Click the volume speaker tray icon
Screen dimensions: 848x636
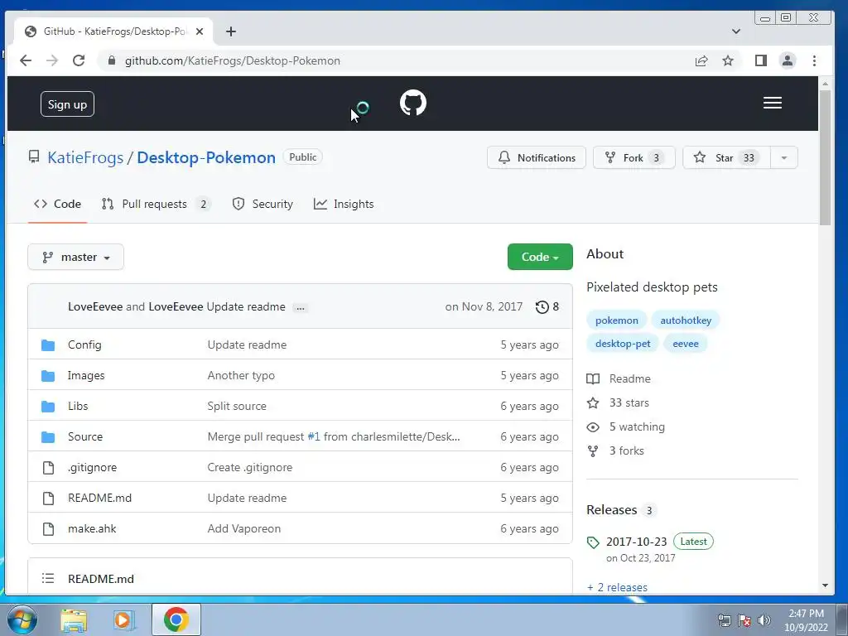pyautogui.click(x=764, y=620)
